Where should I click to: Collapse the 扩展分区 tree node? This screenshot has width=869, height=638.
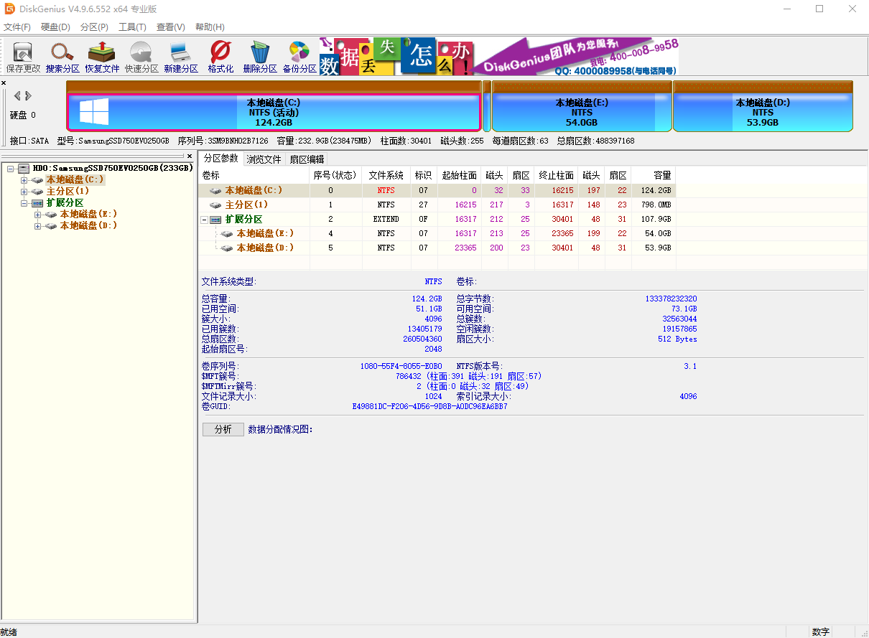(x=24, y=202)
